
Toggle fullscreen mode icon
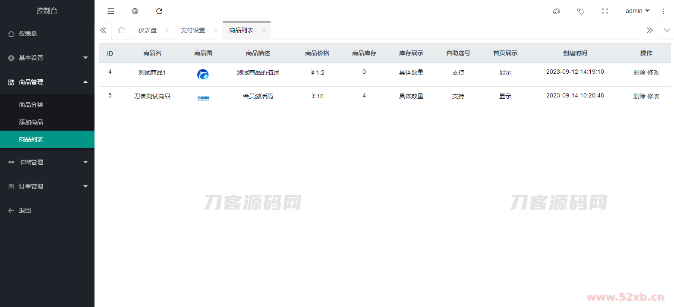coord(605,11)
